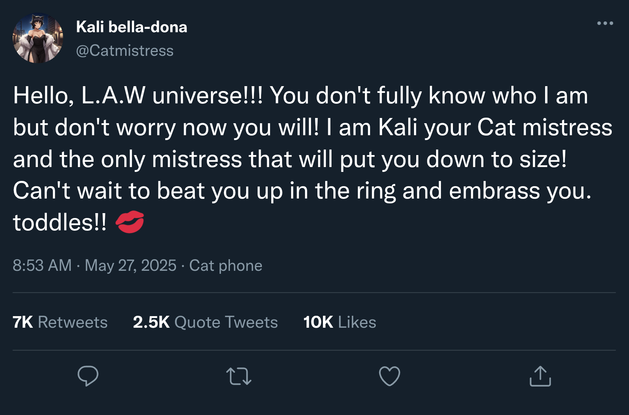629x415 pixels.
Task: Open the Cat phone source link
Action: coord(226,266)
